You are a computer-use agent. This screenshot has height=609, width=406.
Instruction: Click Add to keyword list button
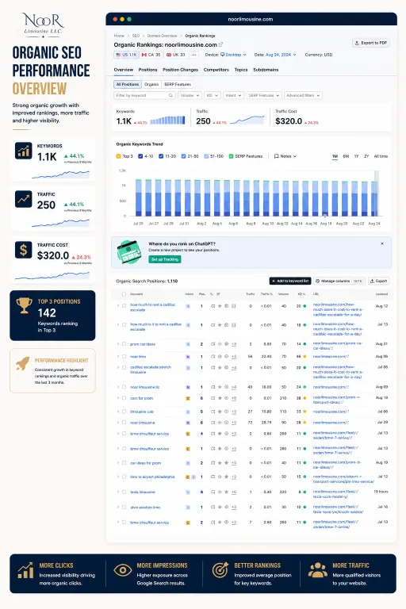coord(290,281)
